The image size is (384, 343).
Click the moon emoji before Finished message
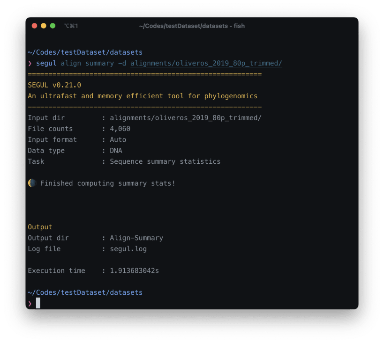point(32,183)
